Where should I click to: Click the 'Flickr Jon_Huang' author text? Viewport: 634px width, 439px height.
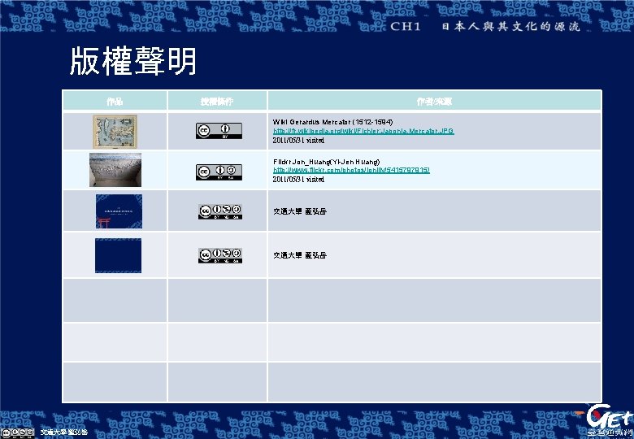coord(326,162)
